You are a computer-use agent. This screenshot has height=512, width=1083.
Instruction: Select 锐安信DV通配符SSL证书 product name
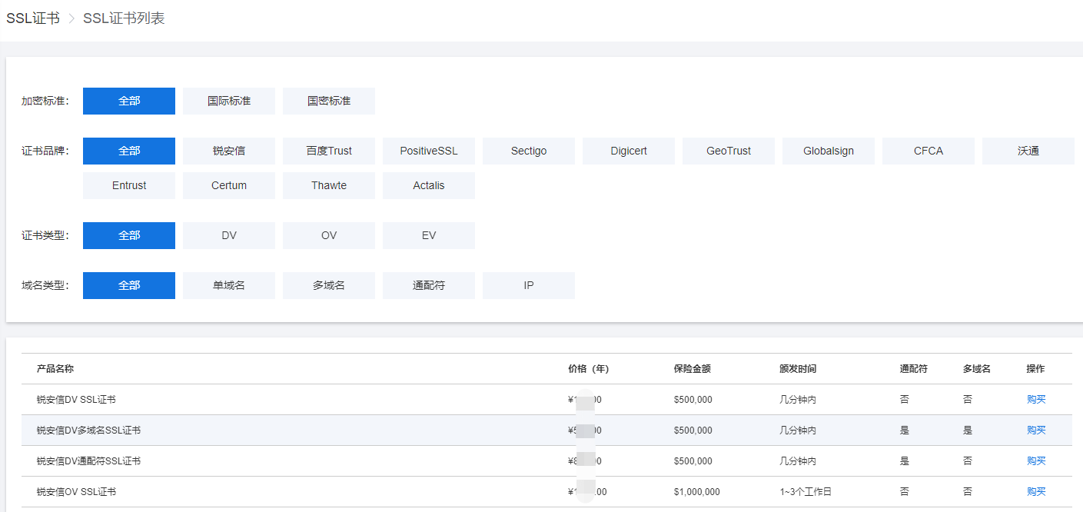(88, 461)
